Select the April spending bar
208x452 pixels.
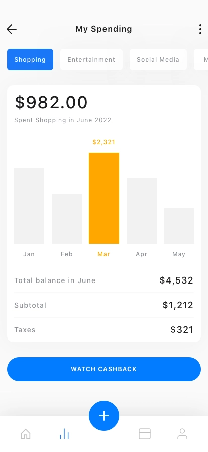click(142, 210)
